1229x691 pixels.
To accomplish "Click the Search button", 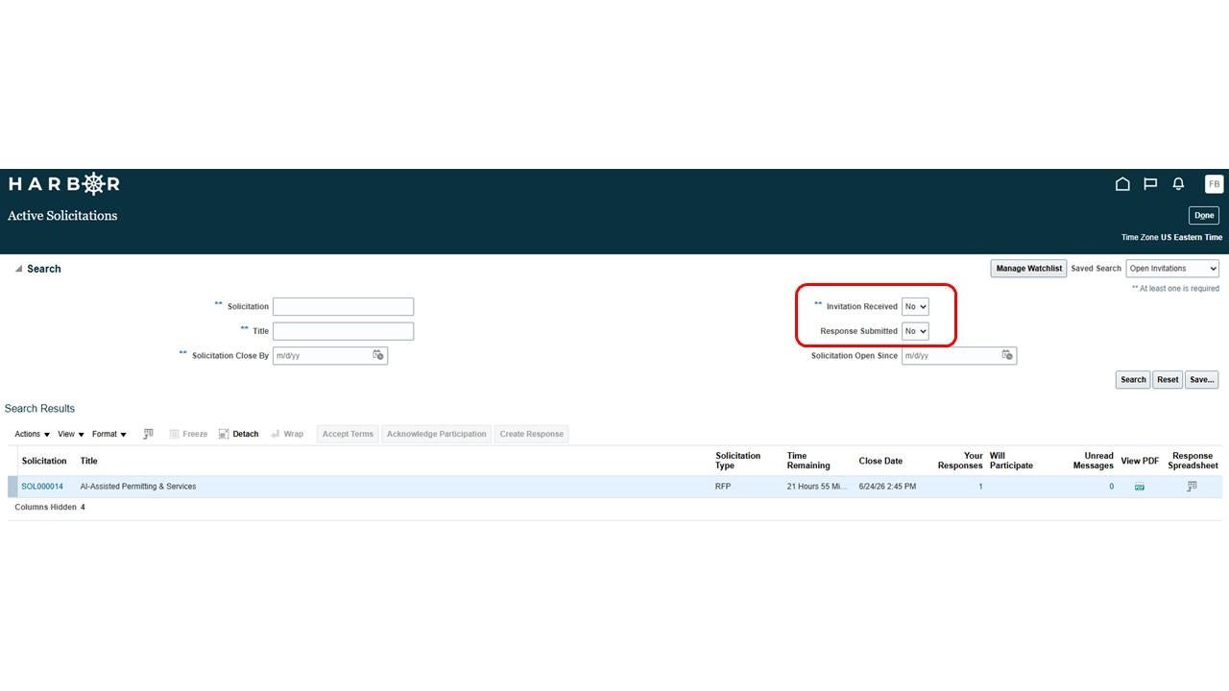I will 1133,379.
